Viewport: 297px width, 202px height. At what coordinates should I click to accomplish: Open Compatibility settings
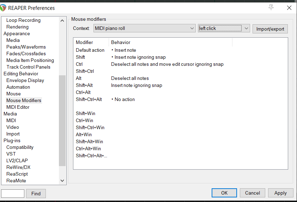point(20,147)
